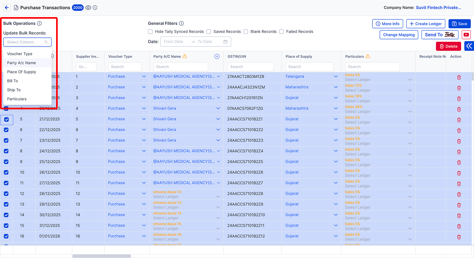
Task: Click the info icon after the eye icon in title bar
Action: tap(95, 7)
